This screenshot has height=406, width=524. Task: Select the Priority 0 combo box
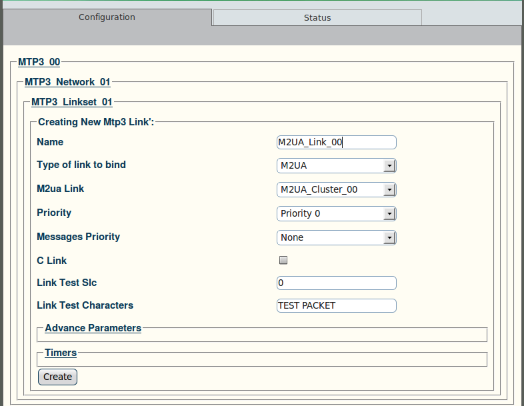[337, 214]
